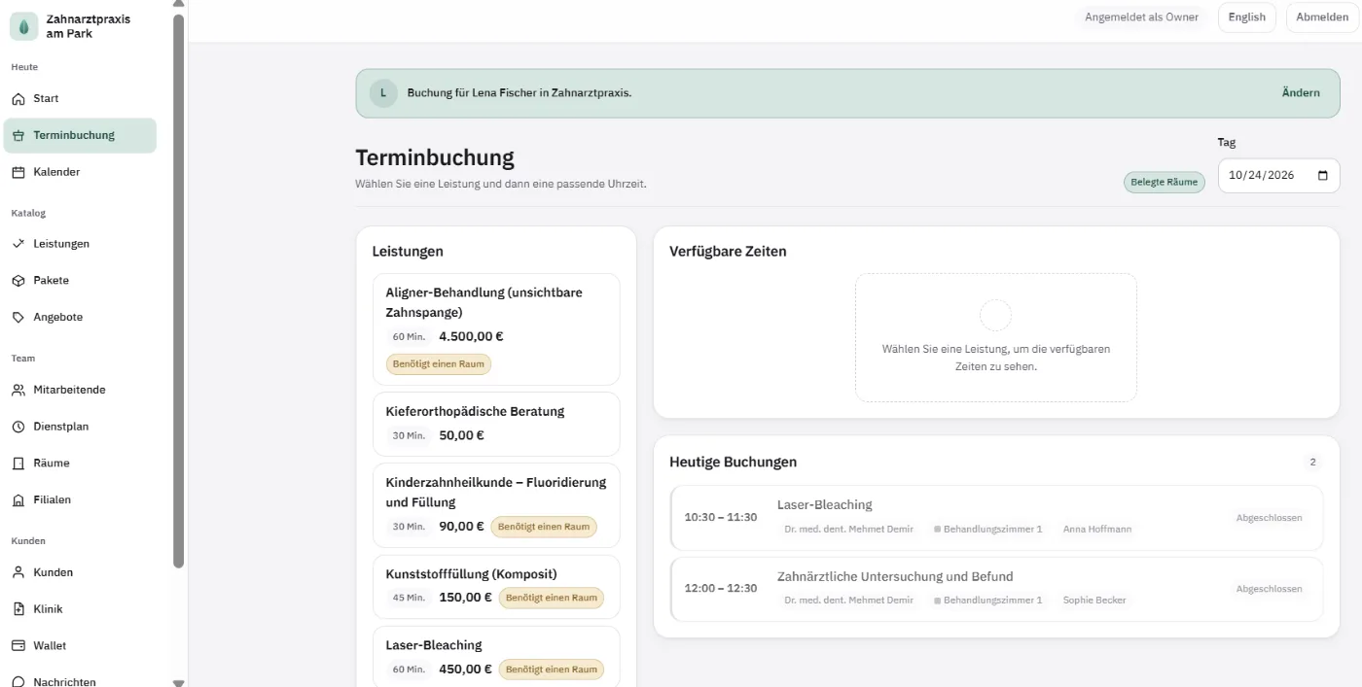This screenshot has height=687, width=1362.
Task: Click the sidebar scrollbar down arrow
Action: coord(178,682)
